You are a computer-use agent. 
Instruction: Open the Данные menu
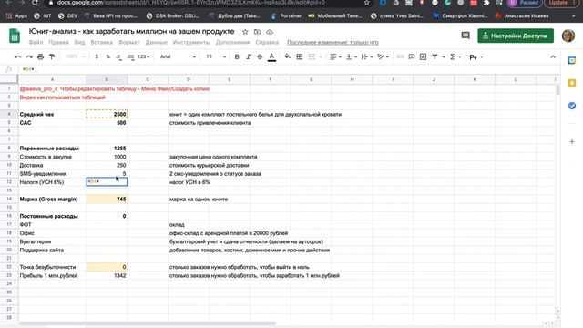[x=156, y=43]
